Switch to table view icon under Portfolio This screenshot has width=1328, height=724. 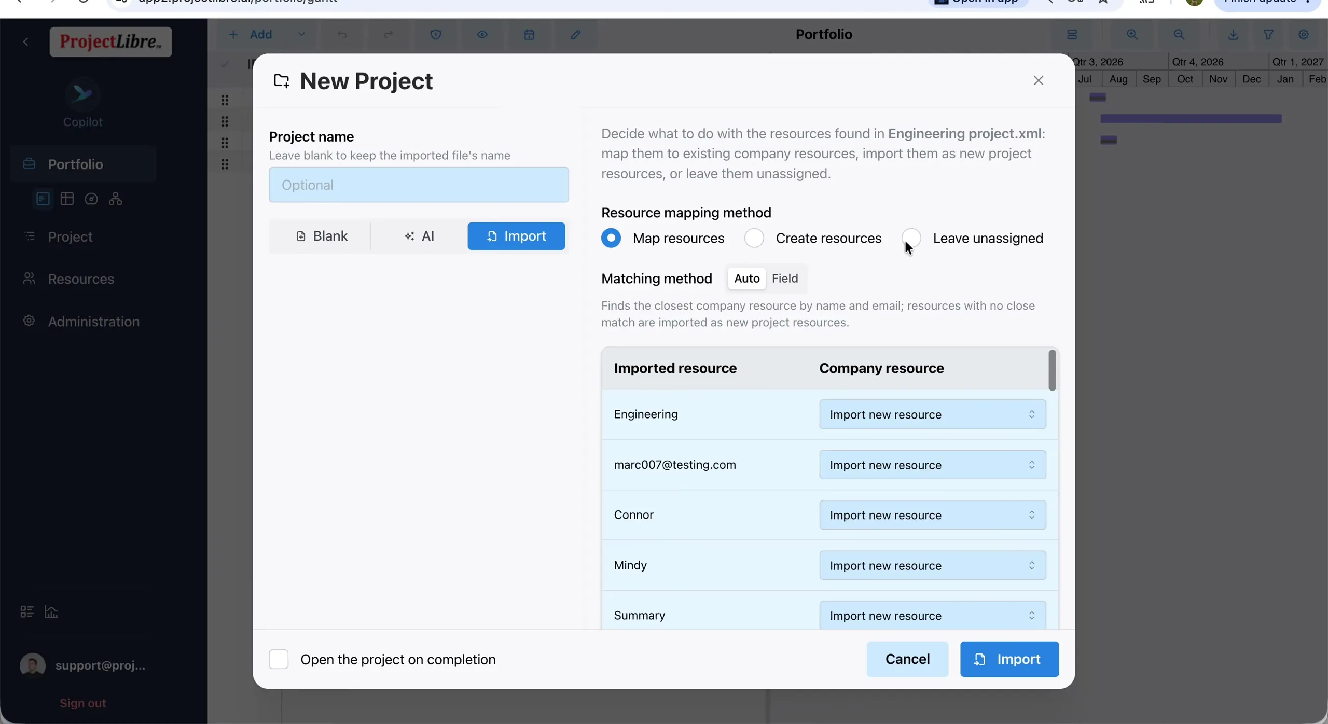click(x=67, y=199)
